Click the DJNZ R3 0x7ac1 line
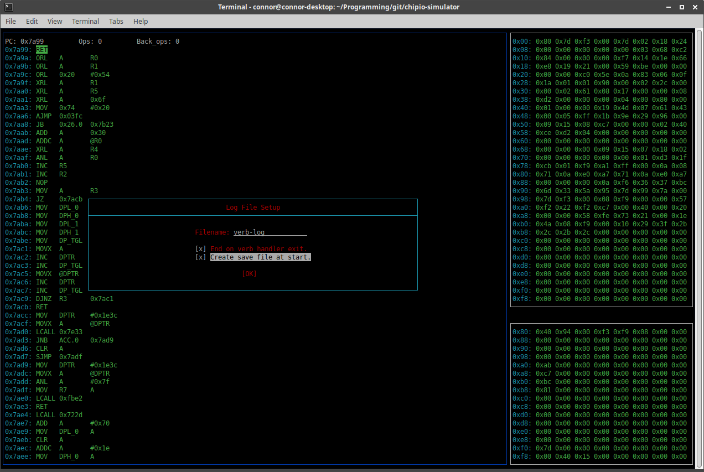The height and width of the screenshot is (472, 704). [59, 299]
